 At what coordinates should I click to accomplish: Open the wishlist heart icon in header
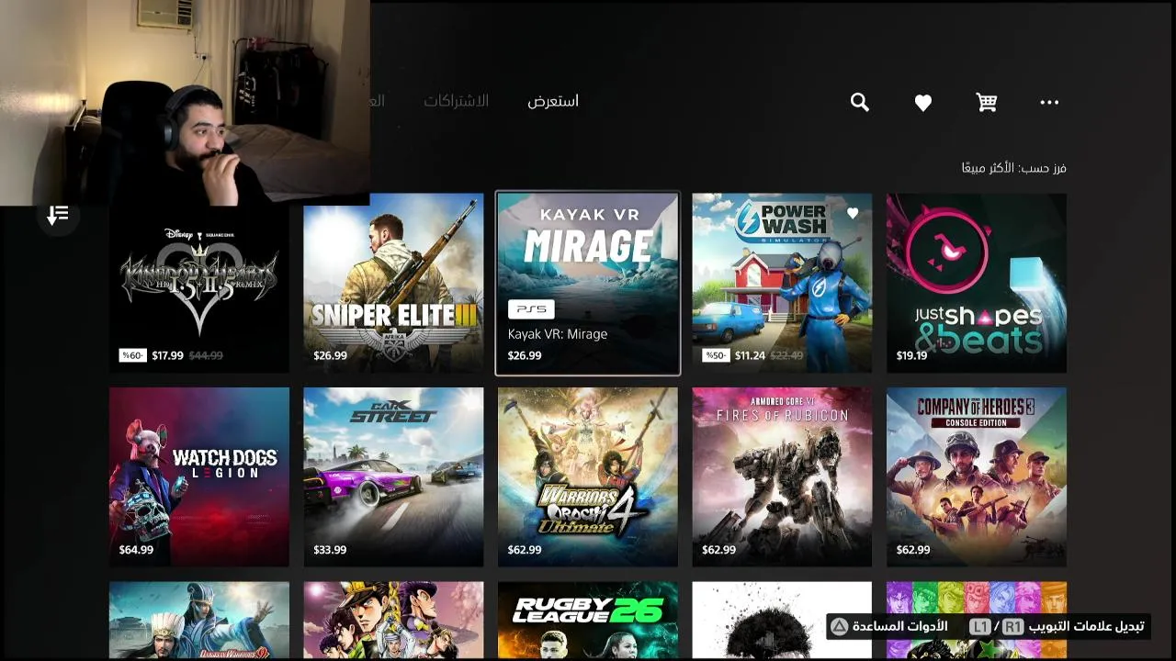[x=923, y=103]
